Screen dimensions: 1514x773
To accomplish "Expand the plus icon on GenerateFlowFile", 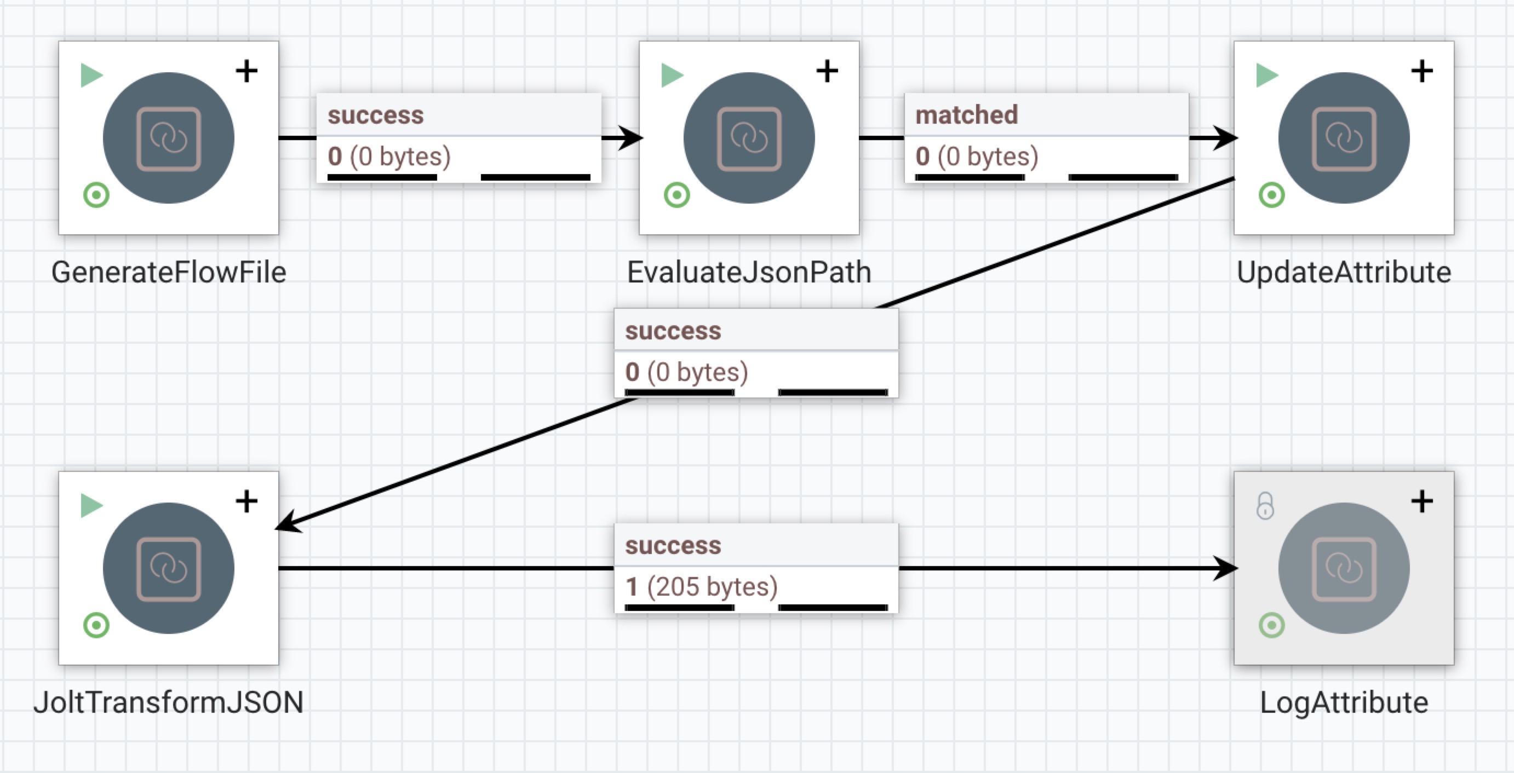I will tap(246, 72).
